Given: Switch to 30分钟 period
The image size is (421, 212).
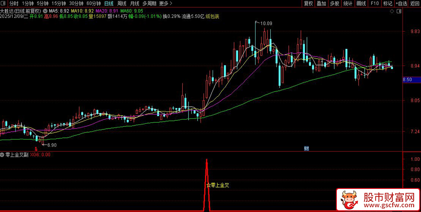Looking at the screenshot, I should pos(76,3).
